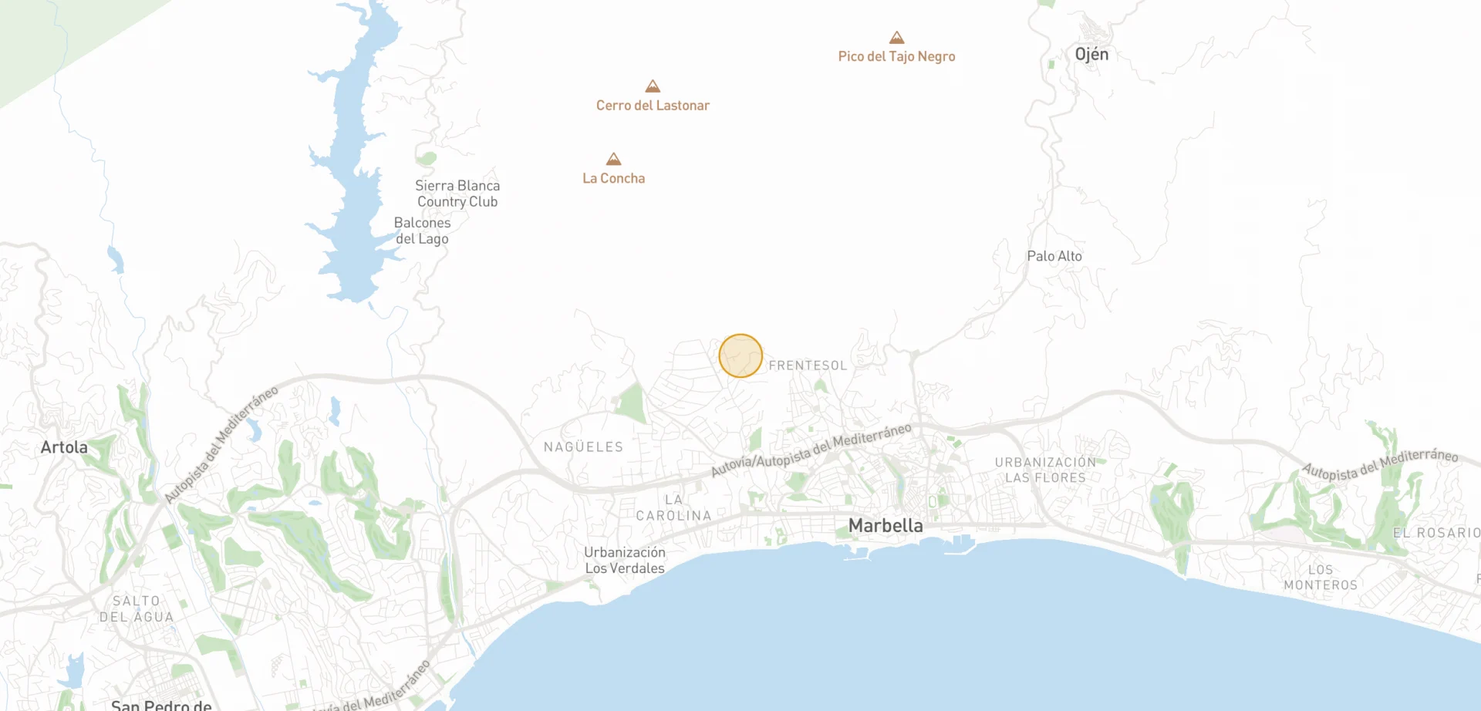
Task: Click the Pico del Tajo Negro peak icon
Action: pos(896,38)
